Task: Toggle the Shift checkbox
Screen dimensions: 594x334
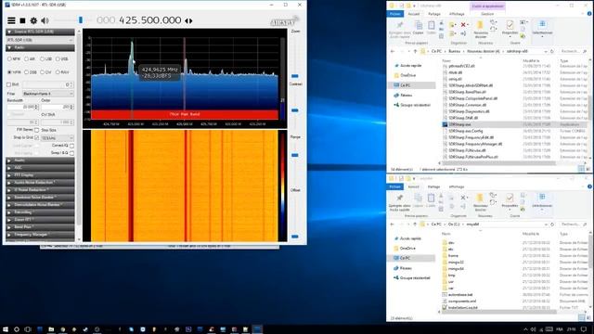Action: coord(8,84)
